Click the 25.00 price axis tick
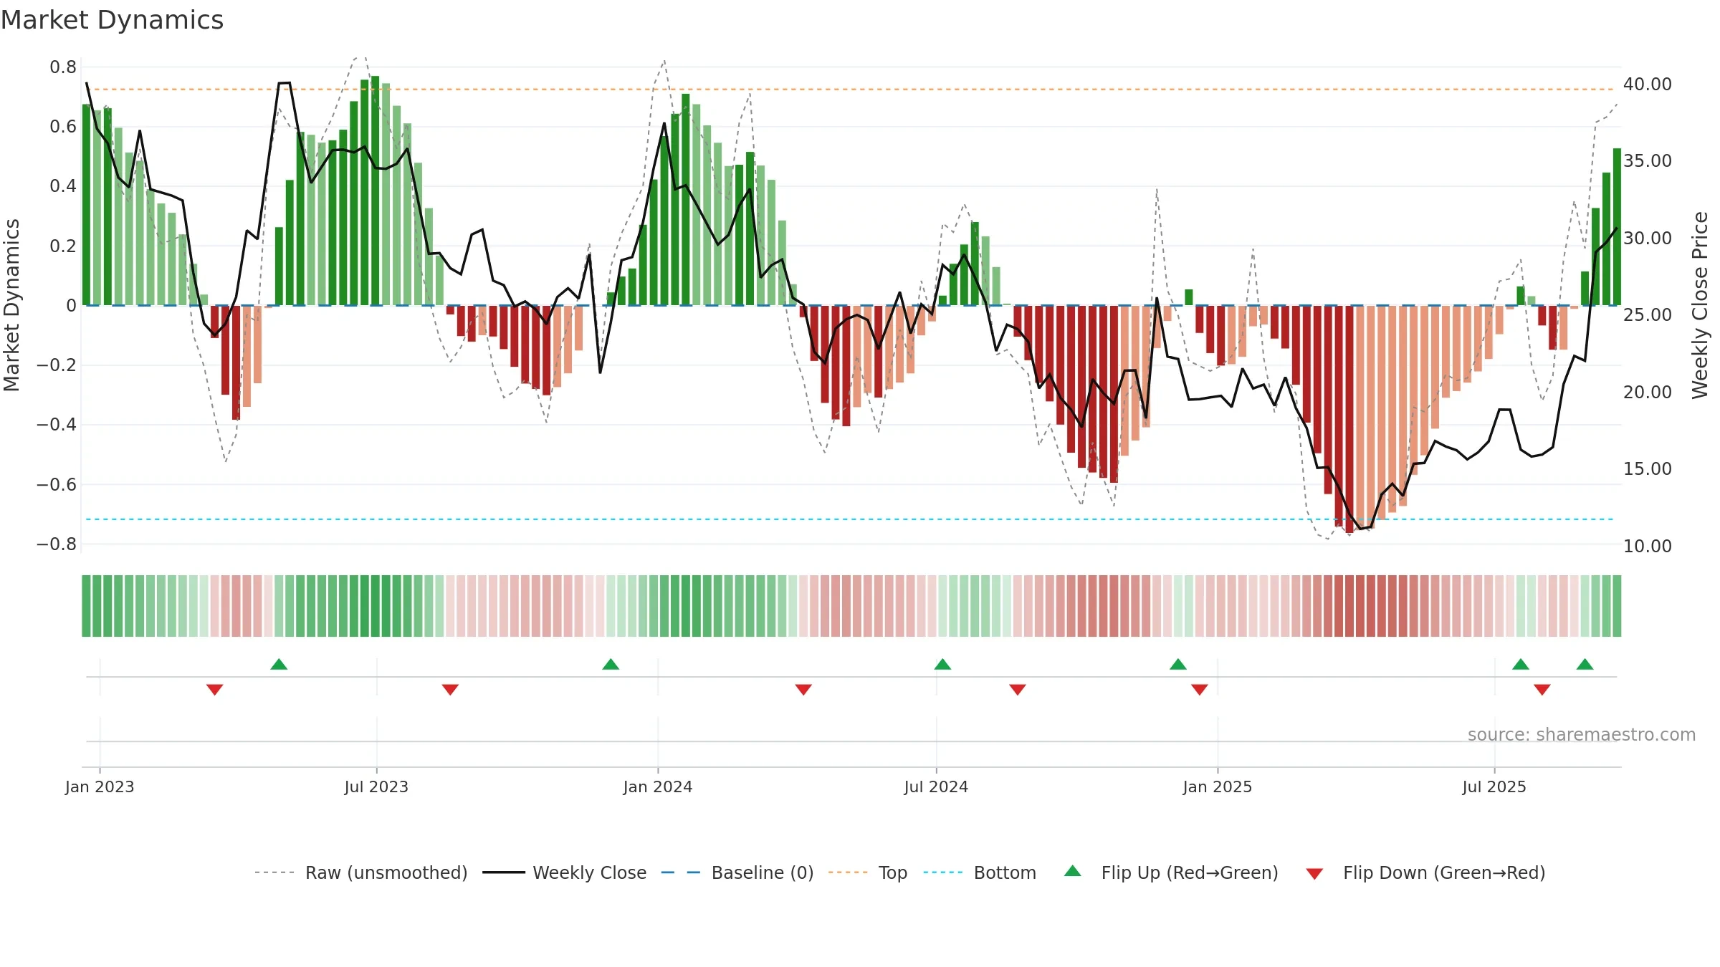This screenshot has width=1720, height=967. pyautogui.click(x=1648, y=314)
